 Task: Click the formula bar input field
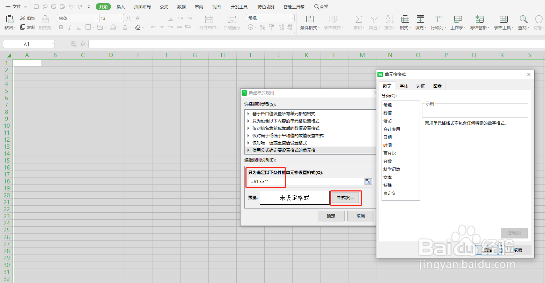point(316,44)
